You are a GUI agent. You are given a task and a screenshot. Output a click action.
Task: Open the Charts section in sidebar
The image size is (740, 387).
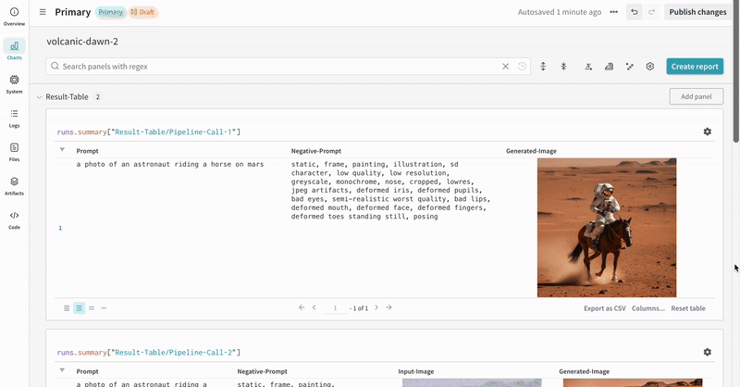pos(14,49)
